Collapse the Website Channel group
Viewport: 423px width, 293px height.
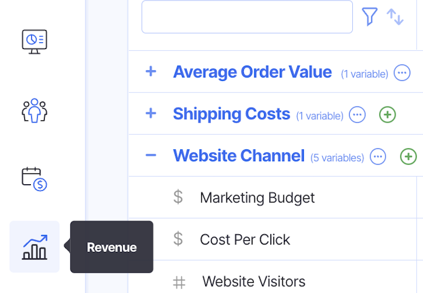(151, 155)
